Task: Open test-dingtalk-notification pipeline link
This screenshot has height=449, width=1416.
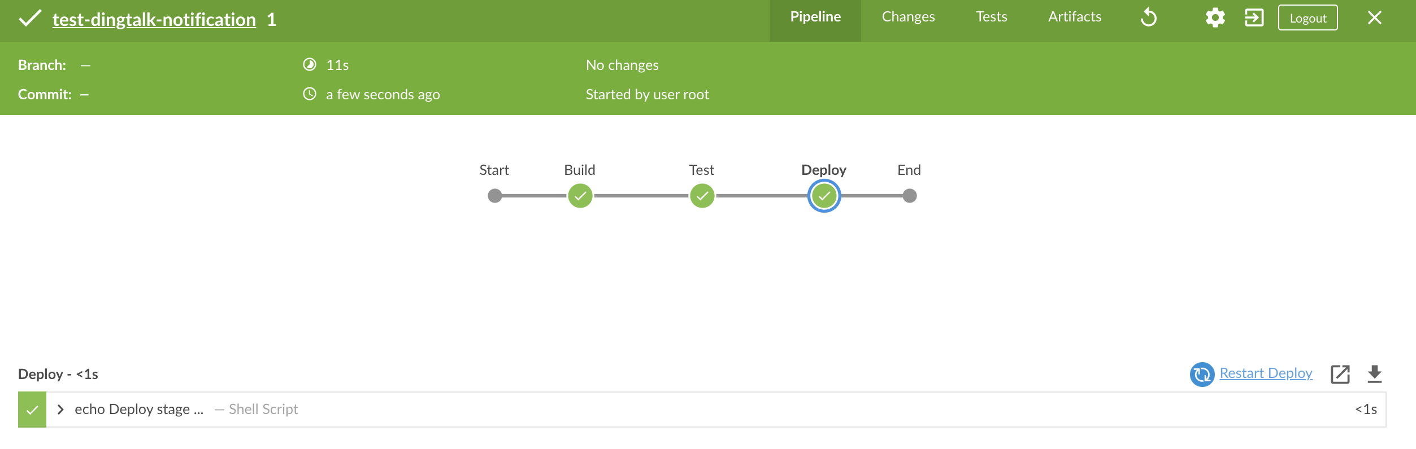Action: [154, 20]
